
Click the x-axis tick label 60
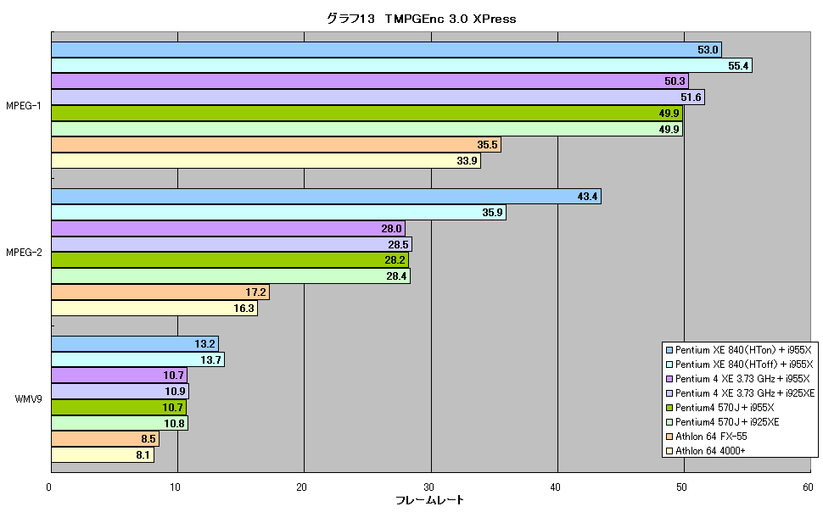(808, 487)
